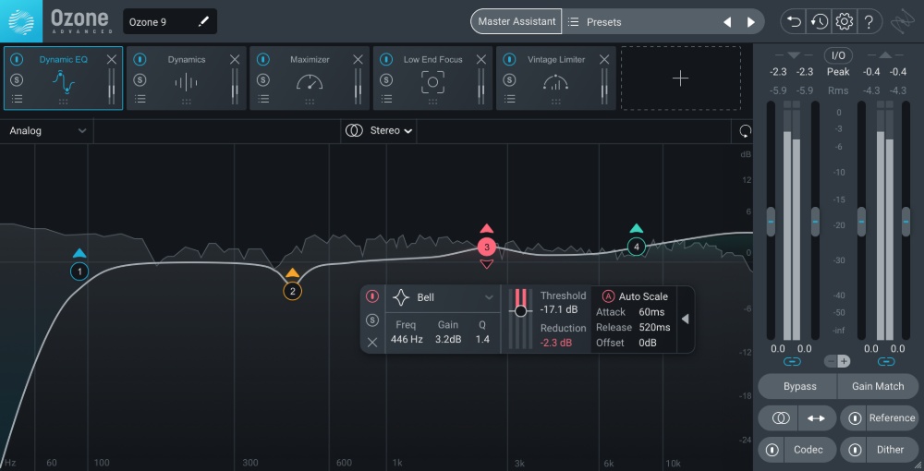The width and height of the screenshot is (924, 471).
Task: Click the Threshold slider handle
Action: [x=521, y=311]
